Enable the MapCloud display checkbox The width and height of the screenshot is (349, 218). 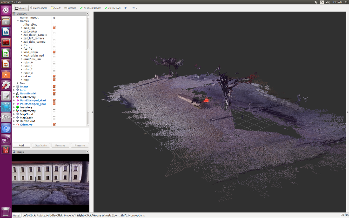(54, 114)
